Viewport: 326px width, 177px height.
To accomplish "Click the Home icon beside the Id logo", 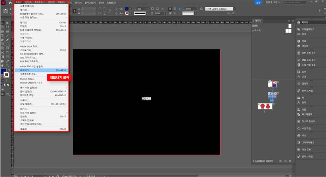I will click(x=10, y=3).
